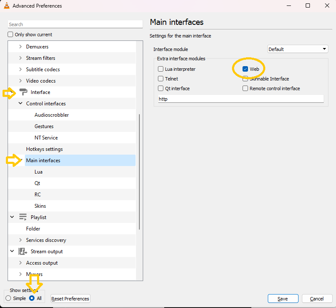Uncheck the Web interface module
336x308 pixels.
click(x=245, y=69)
